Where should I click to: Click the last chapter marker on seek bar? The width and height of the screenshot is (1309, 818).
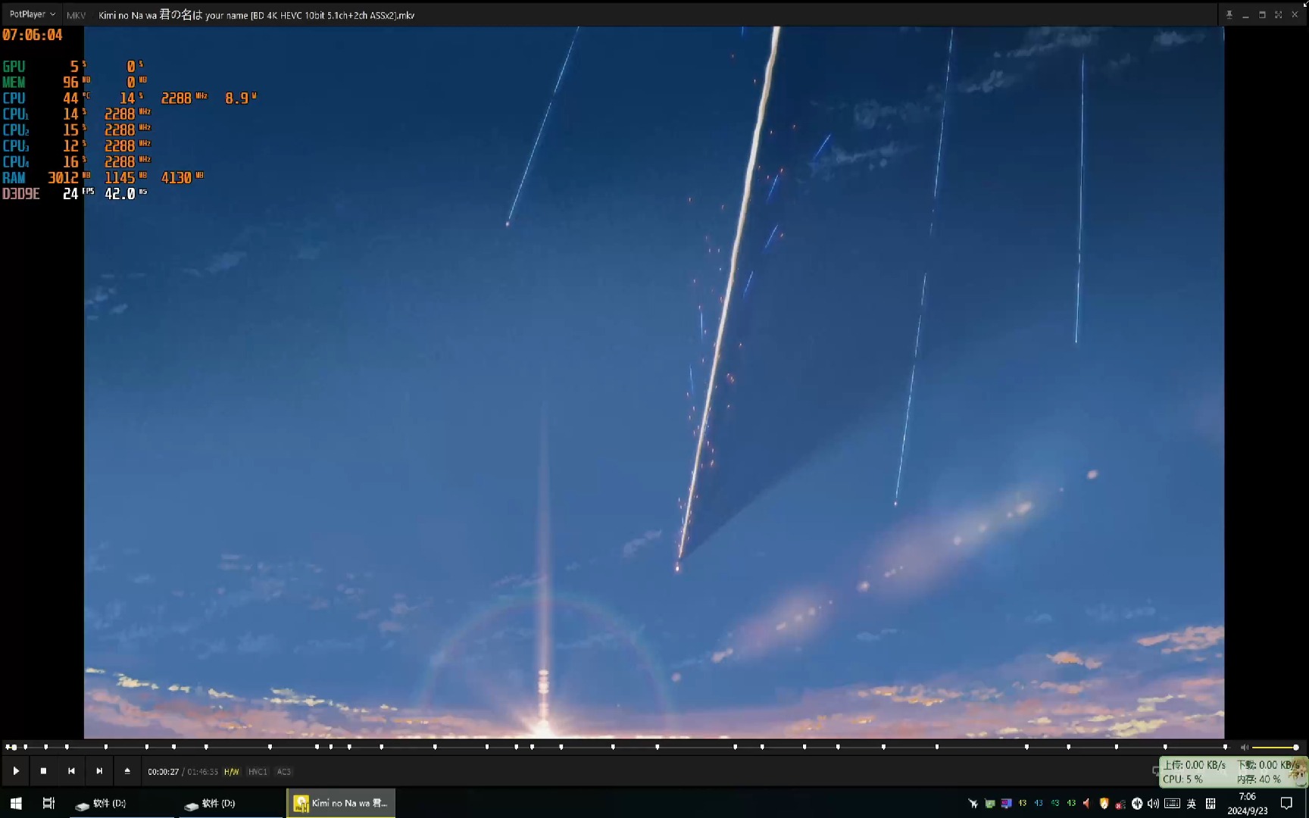(1225, 747)
